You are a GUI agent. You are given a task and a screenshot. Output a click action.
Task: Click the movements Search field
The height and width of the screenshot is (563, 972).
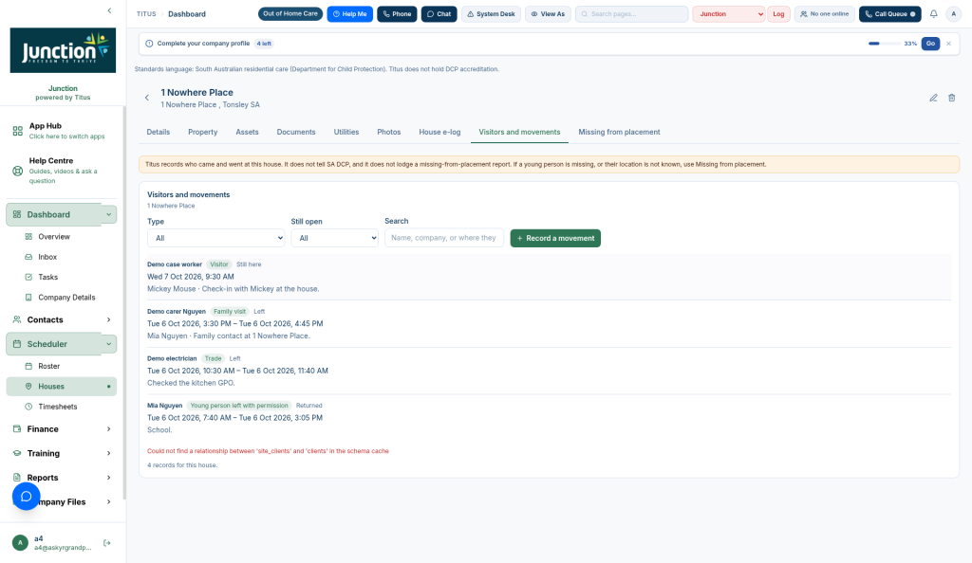444,238
